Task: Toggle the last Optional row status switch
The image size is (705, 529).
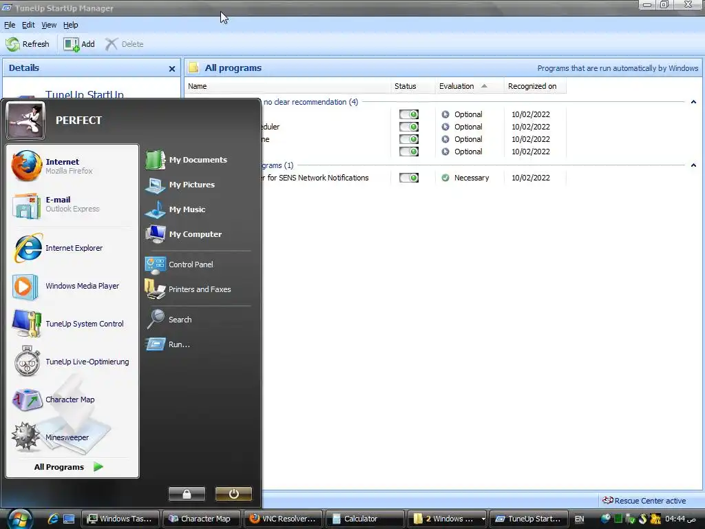Action: pyautogui.click(x=409, y=152)
